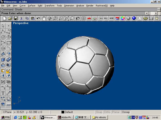Viewport: 161px width, 120px height.
Task: Open the color wheel render icon
Action: (123, 18)
